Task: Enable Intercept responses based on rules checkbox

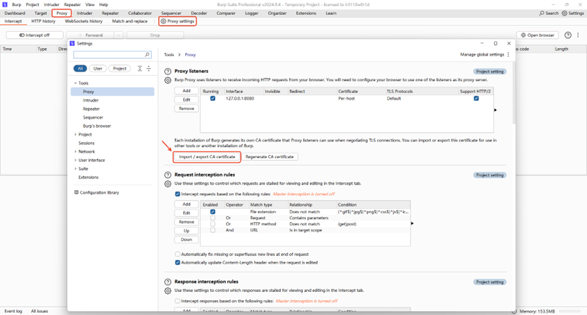Action: tap(177, 301)
